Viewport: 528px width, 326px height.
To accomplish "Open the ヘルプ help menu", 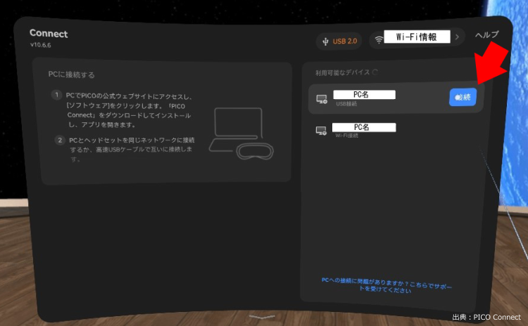I will (x=486, y=34).
